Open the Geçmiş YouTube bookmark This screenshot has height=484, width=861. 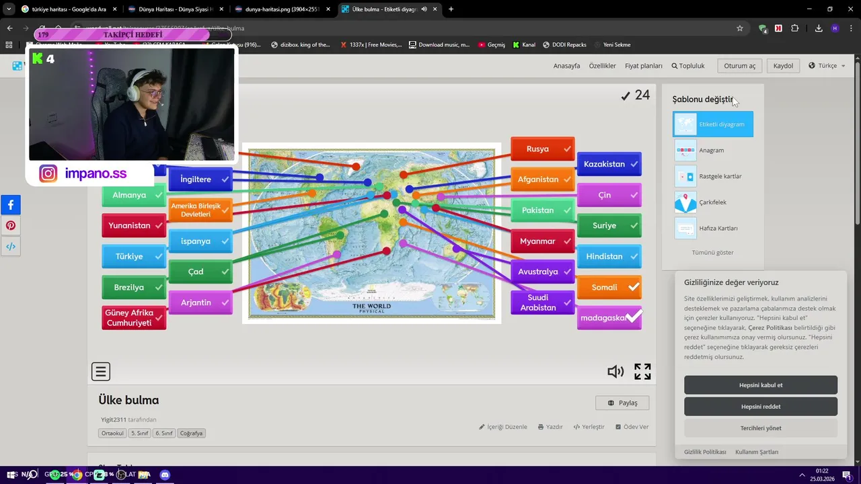(x=492, y=45)
